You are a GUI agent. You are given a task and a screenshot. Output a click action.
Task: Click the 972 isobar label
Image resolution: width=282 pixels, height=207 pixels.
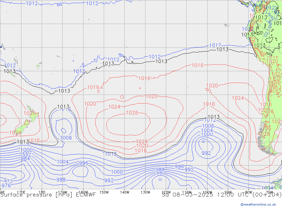click(8, 181)
